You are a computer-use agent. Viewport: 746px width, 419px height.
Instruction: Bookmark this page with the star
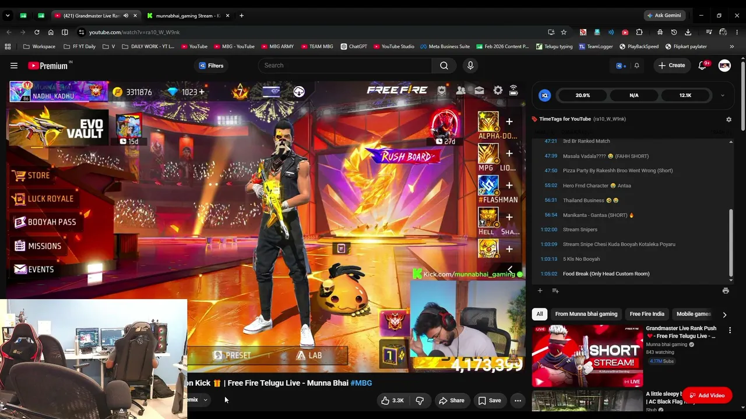click(564, 32)
